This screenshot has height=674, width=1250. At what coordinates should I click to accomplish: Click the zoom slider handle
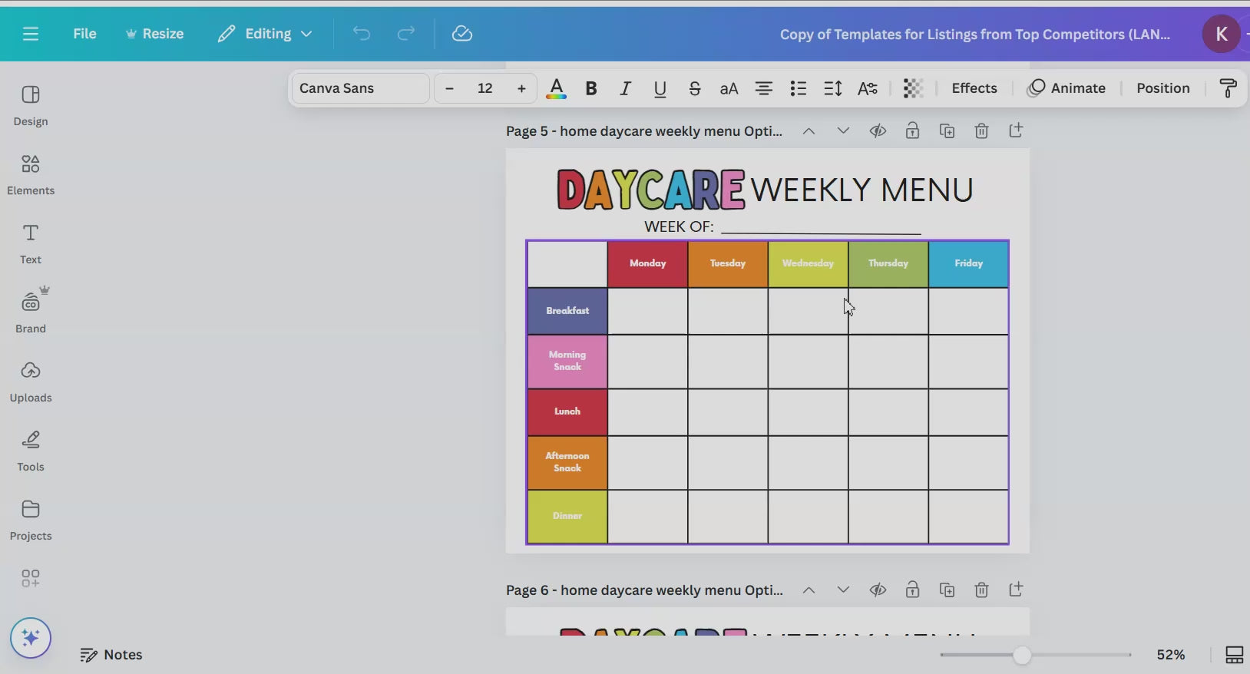coord(1021,655)
